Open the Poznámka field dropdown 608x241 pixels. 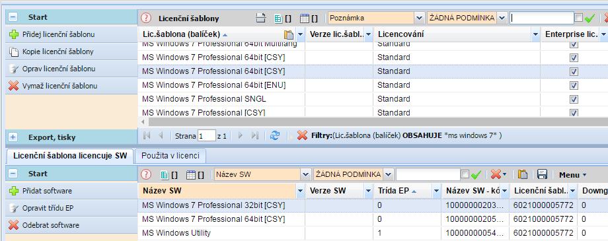point(419,18)
